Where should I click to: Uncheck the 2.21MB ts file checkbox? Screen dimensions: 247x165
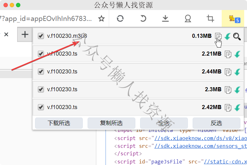[41, 54]
